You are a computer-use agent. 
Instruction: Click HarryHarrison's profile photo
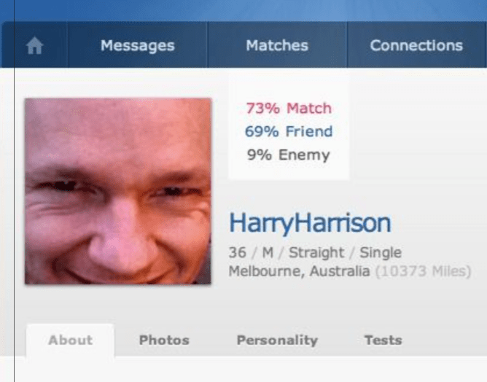(x=118, y=191)
